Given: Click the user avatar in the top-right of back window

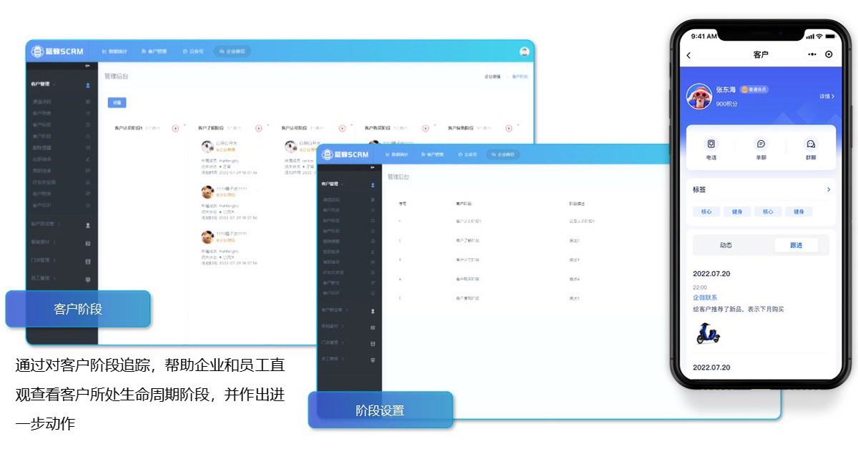Looking at the screenshot, I should (524, 51).
